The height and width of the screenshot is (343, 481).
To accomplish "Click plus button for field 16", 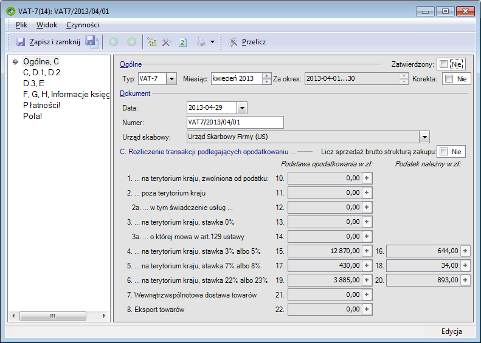I will tap(465, 251).
